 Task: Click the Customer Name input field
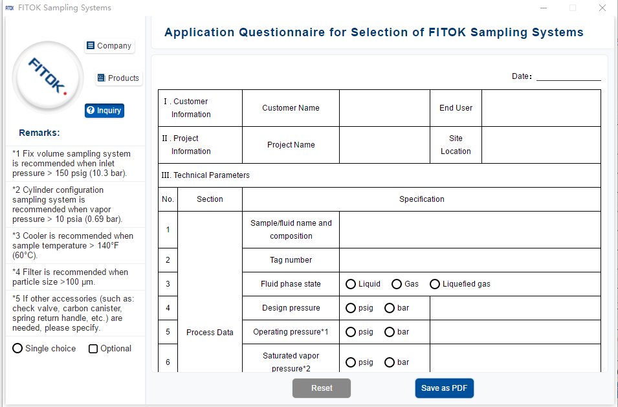click(384, 108)
